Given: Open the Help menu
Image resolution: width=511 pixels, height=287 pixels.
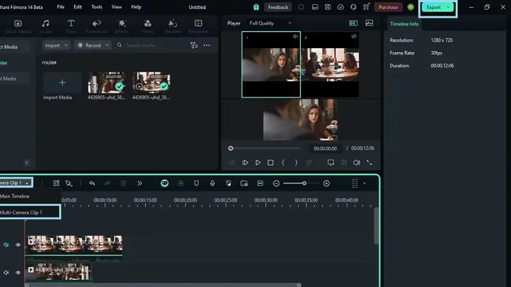Looking at the screenshot, I should 136,7.
